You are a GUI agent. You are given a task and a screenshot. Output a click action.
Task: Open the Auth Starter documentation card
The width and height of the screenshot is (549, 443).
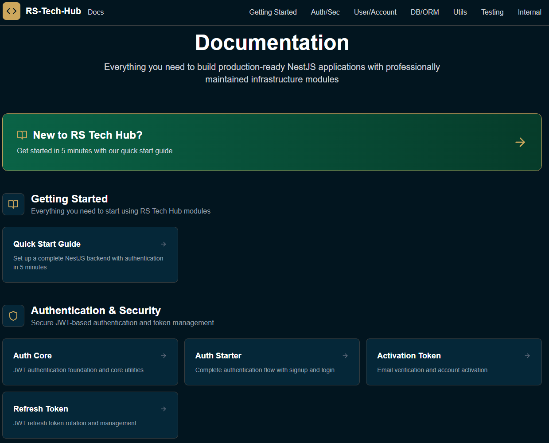click(x=272, y=362)
